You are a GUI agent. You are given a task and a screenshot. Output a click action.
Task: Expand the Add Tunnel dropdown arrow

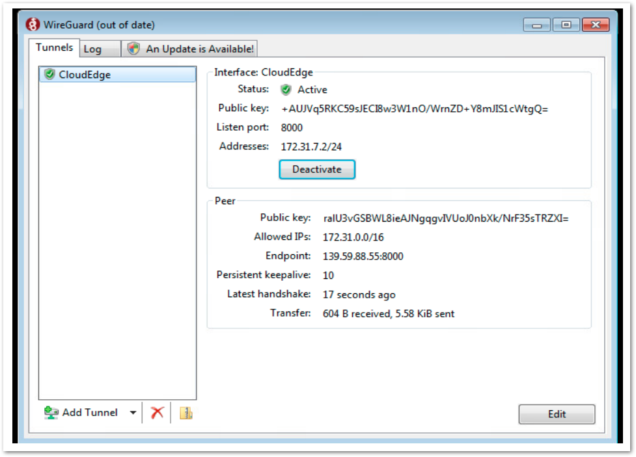tap(133, 413)
